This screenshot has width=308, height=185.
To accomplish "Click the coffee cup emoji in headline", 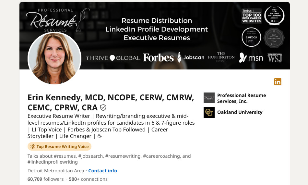I will [100, 136].
